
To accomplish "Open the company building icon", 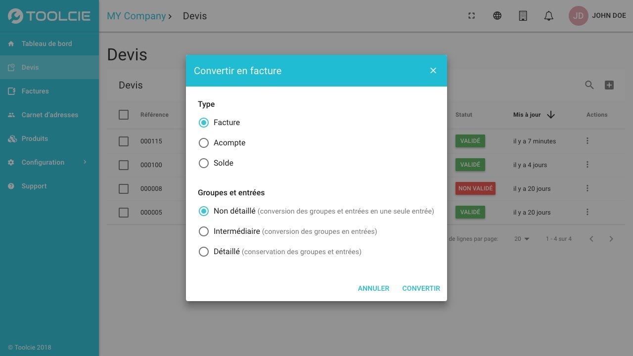I will (523, 16).
